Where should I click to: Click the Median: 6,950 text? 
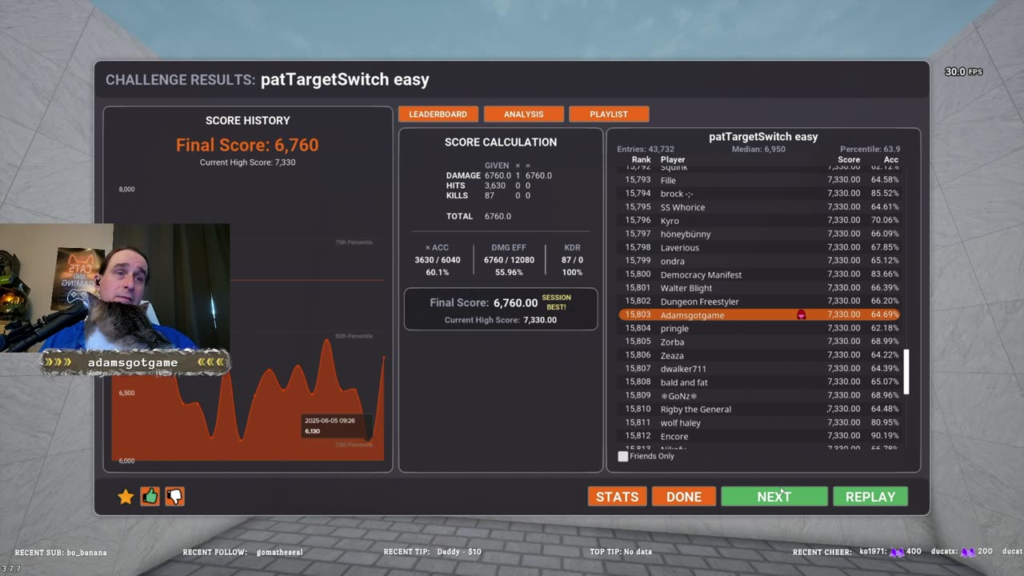(x=758, y=150)
